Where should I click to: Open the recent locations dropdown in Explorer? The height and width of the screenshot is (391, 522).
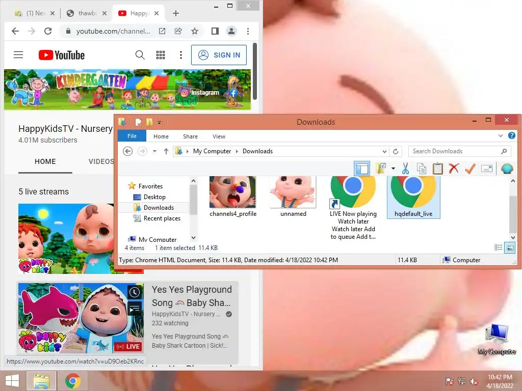coord(154,151)
